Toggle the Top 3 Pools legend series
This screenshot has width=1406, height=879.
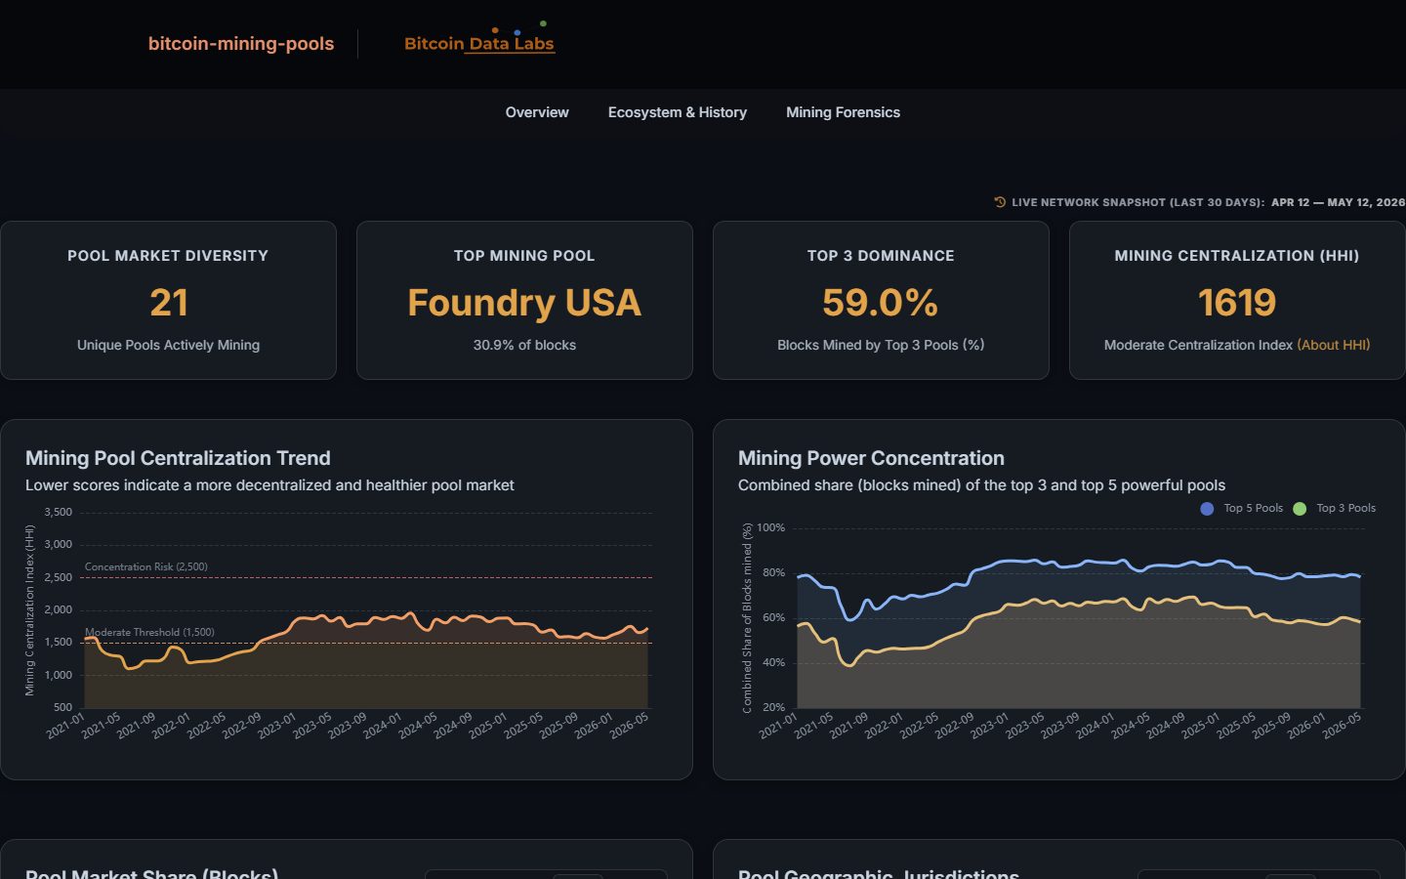click(1335, 508)
